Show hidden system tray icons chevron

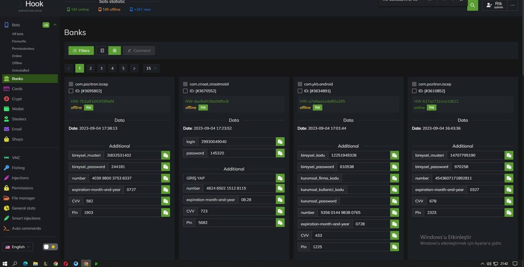click(x=482, y=264)
